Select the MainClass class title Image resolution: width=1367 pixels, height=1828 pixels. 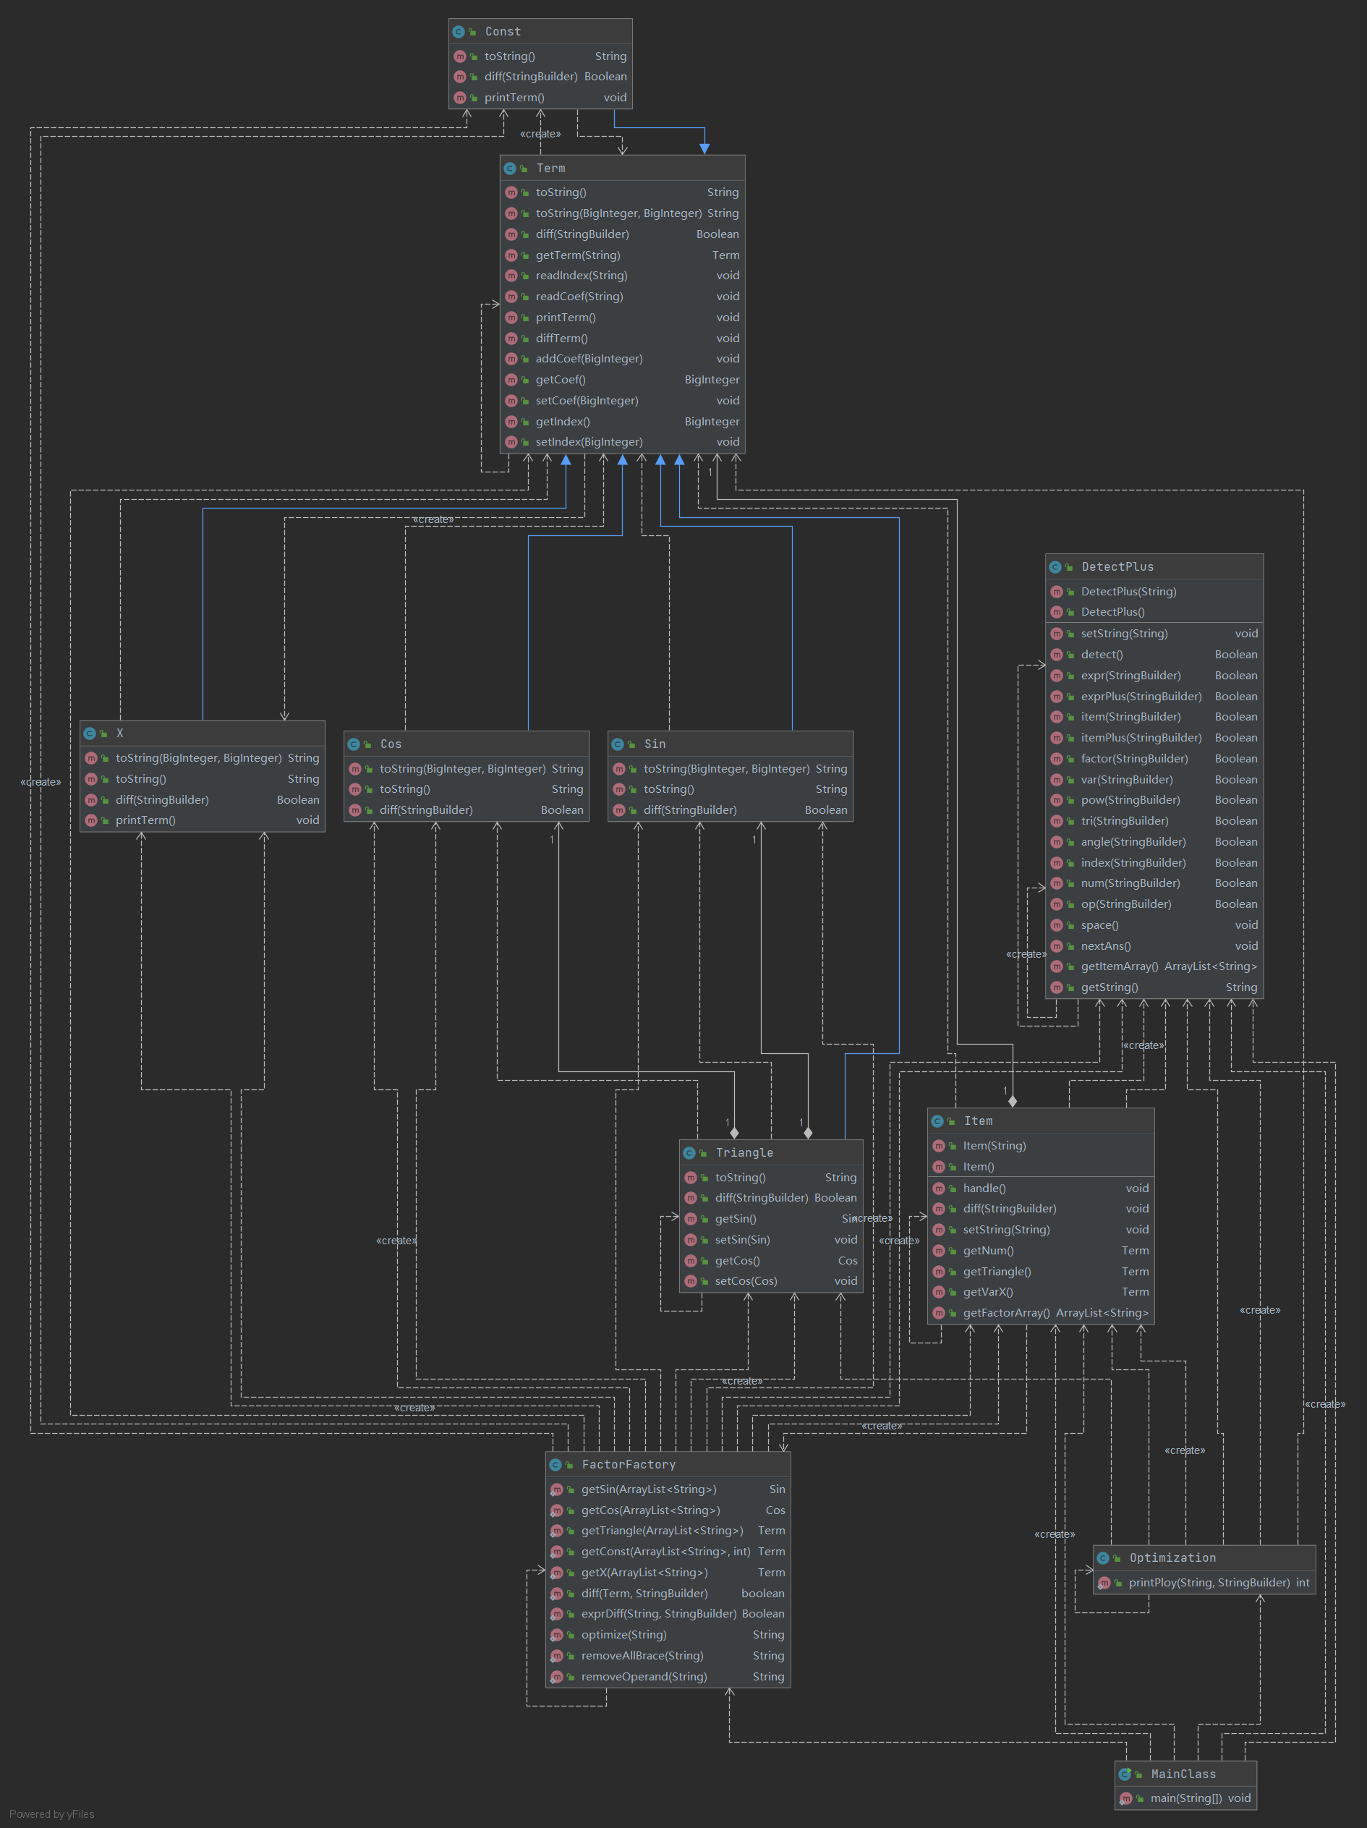coord(1183,1774)
